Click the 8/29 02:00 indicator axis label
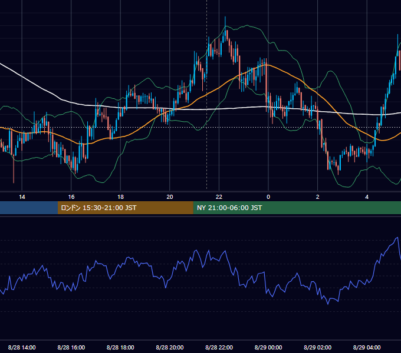Image resolution: width=401 pixels, height=353 pixels. tap(318, 347)
